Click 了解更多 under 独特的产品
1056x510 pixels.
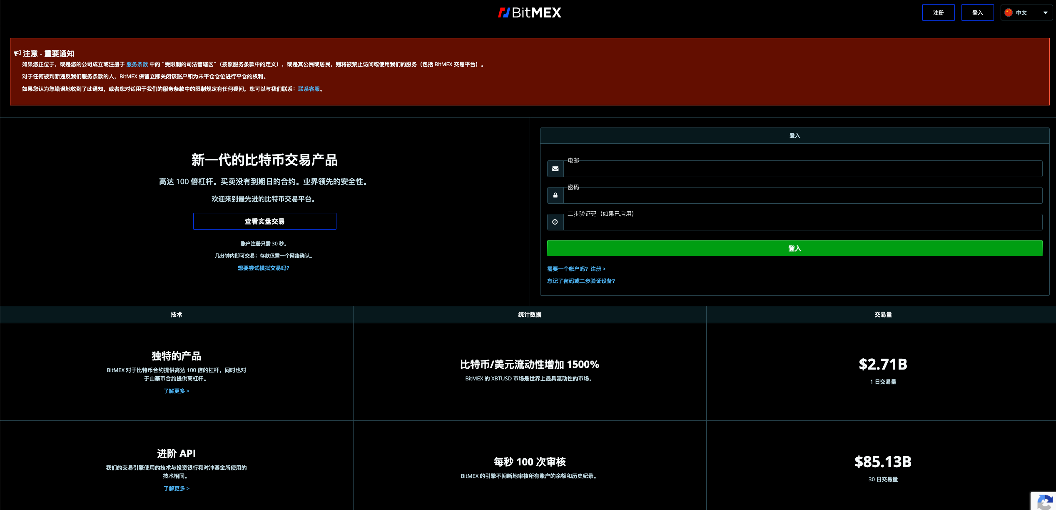click(x=176, y=391)
